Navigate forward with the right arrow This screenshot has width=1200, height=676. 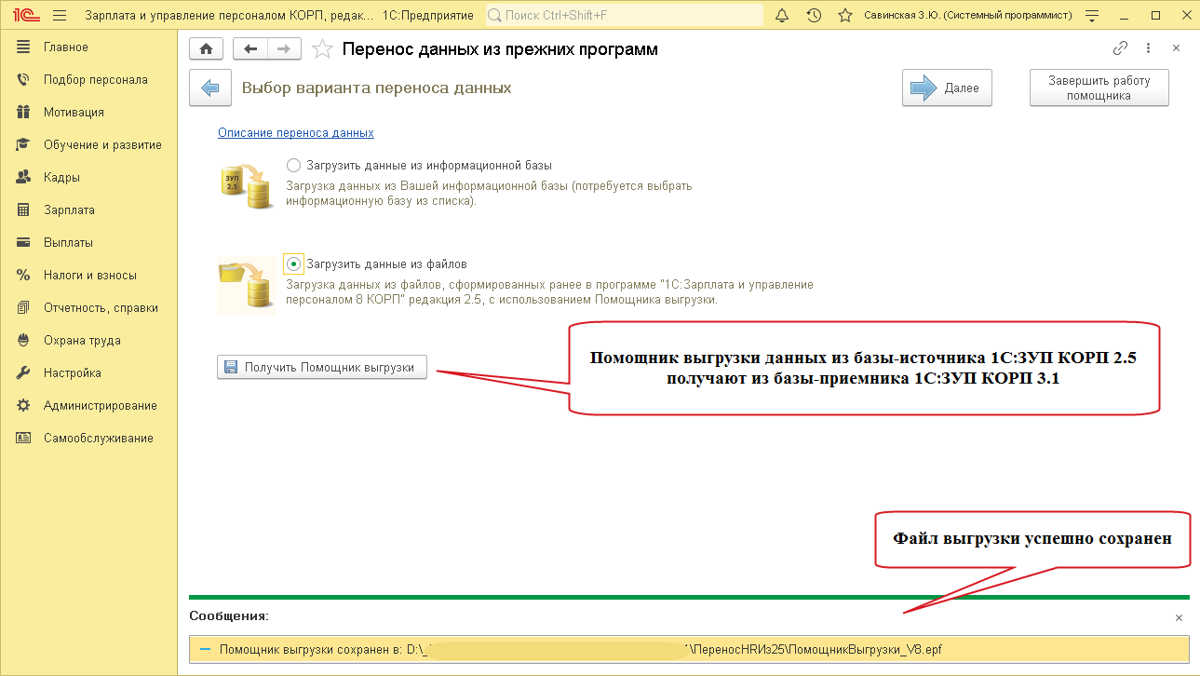coord(284,49)
